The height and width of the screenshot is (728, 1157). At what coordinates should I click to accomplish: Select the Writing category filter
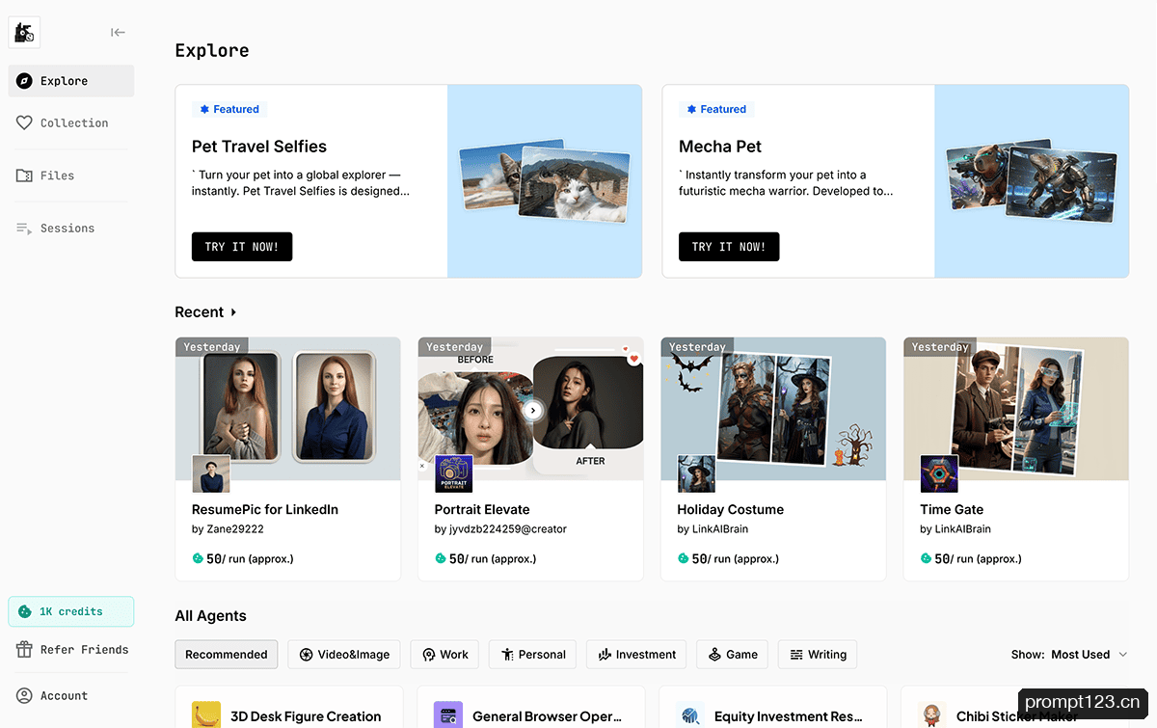(818, 655)
